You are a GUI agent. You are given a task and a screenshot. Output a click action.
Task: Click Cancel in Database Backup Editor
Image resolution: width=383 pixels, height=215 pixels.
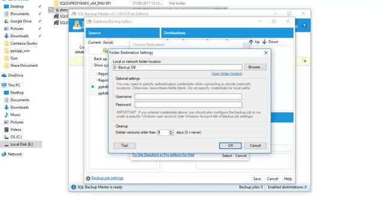(x=272, y=179)
